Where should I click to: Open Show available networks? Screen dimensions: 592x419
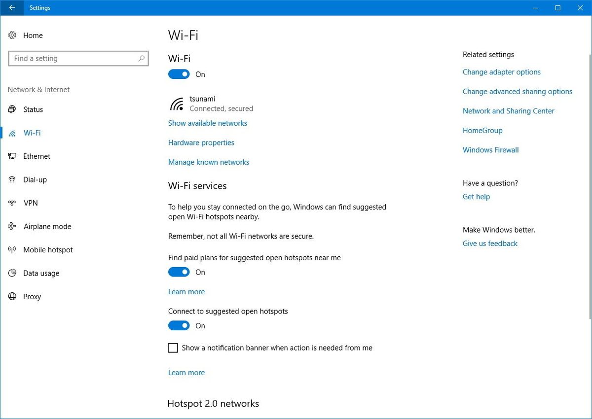tap(207, 123)
